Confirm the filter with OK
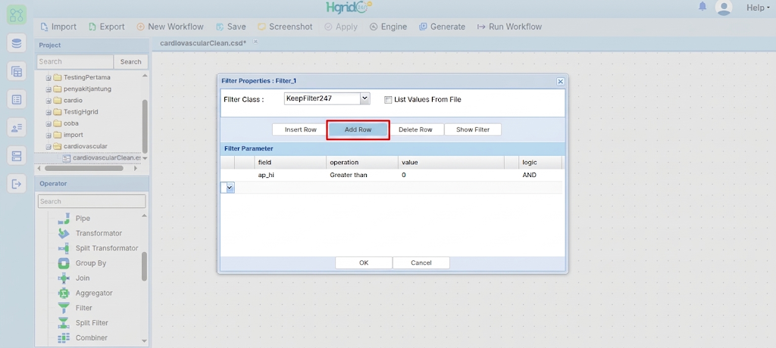This screenshot has height=348, width=776. 364,263
